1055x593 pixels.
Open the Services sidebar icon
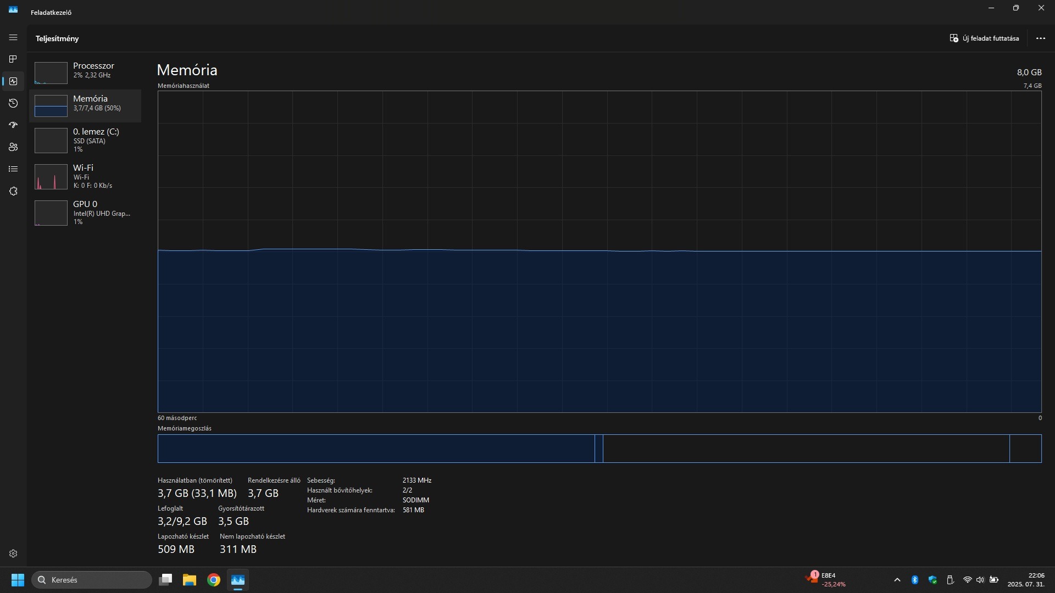[x=13, y=191]
